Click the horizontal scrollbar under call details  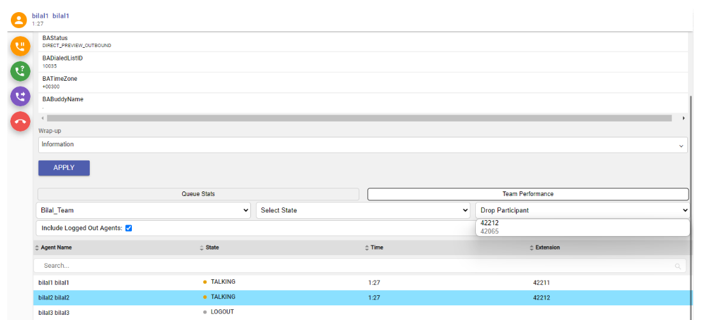359,118
